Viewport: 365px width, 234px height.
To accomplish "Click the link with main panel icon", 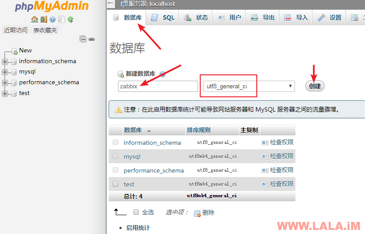I will pyautogui.click(x=92, y=39).
